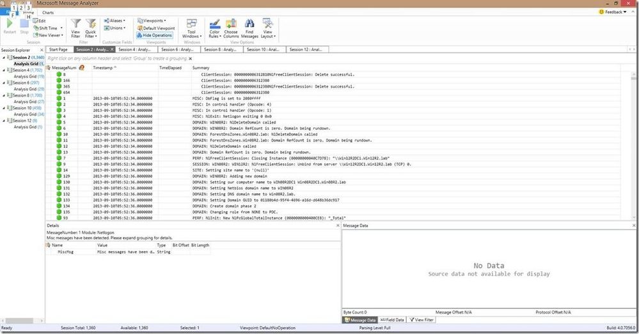The image size is (639, 334).
Task: Switch to the Session 10 analysis tab
Action: pyautogui.click(x=263, y=49)
